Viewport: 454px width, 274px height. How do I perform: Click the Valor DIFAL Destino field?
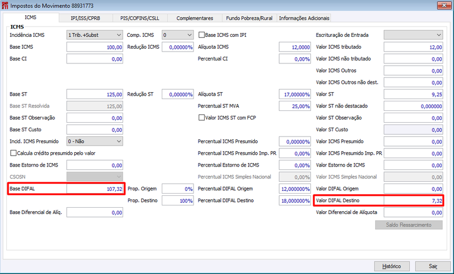(x=413, y=201)
